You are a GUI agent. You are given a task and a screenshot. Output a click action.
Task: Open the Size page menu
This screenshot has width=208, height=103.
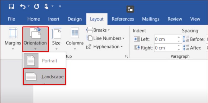pos(56,39)
